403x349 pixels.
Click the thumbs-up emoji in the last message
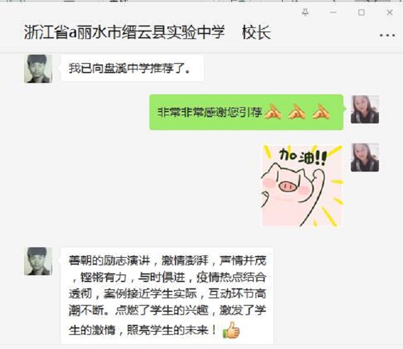click(x=231, y=330)
